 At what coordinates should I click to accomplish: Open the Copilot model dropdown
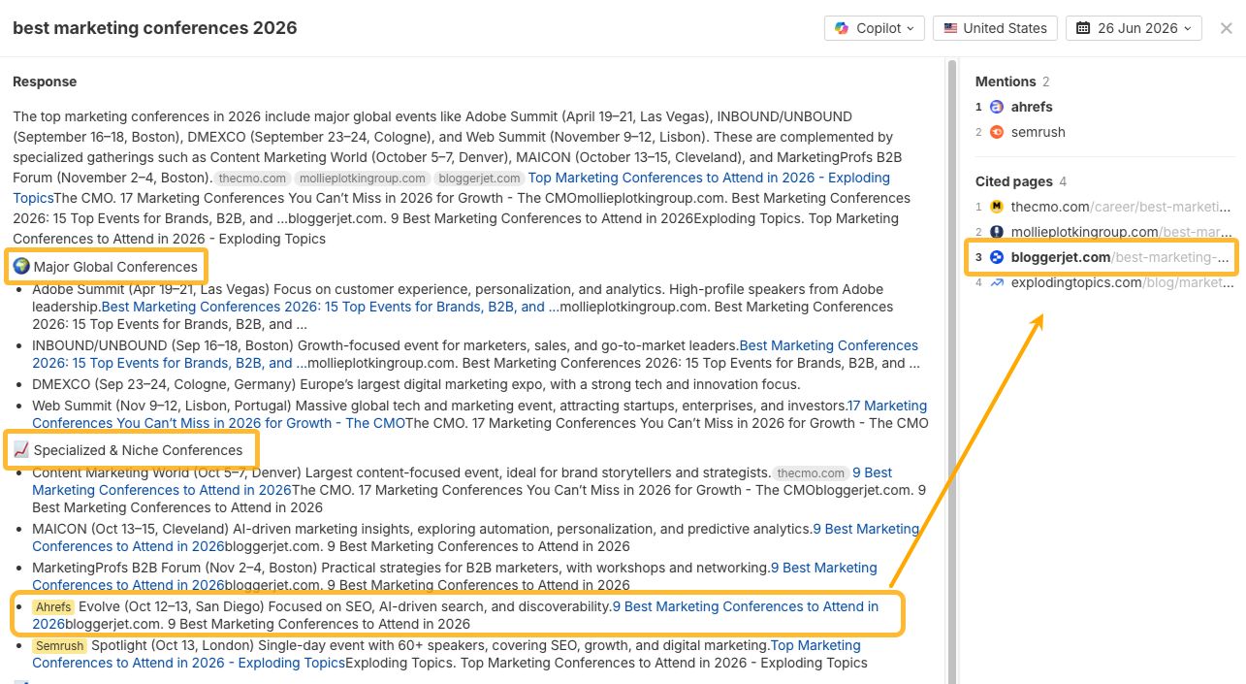[x=874, y=28]
